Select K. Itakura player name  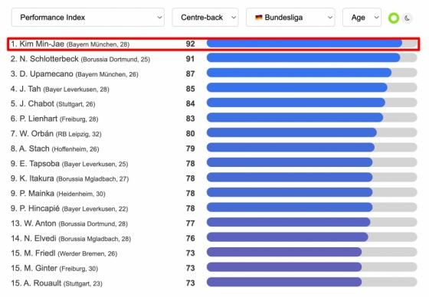point(37,178)
